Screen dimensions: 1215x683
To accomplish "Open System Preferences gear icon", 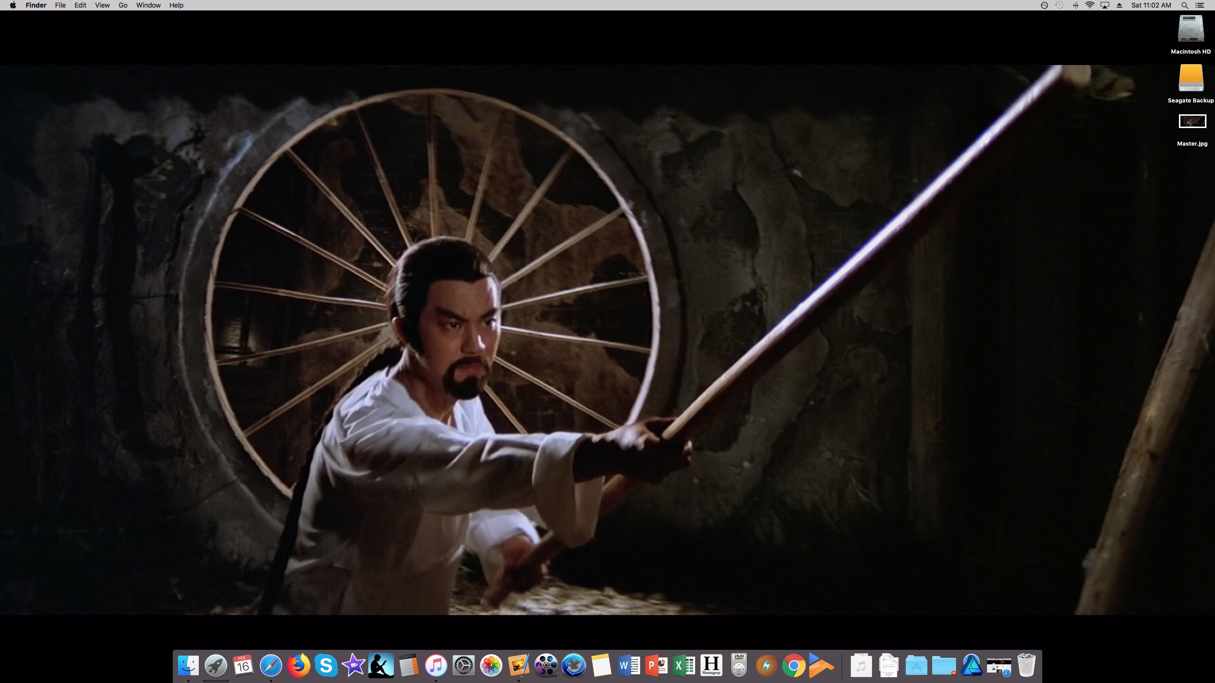I will click(x=463, y=665).
